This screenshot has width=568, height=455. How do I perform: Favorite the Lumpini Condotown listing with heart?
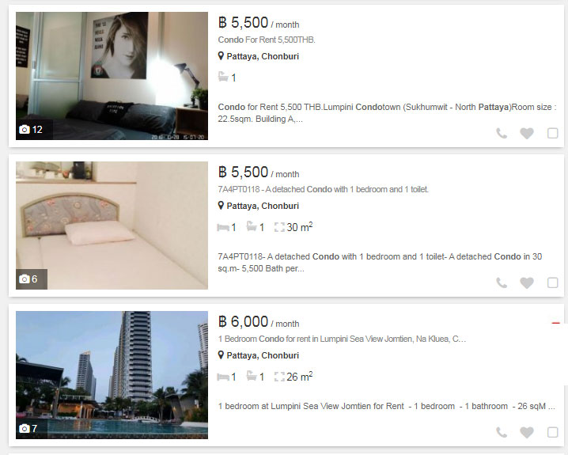(x=527, y=134)
